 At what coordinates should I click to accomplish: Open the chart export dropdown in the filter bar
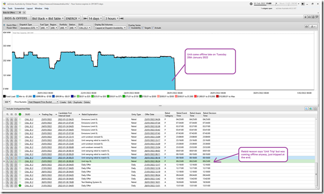[x=313, y=26]
